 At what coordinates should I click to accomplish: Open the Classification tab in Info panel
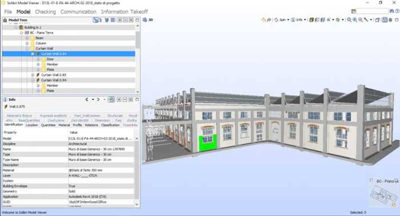pyautogui.click(x=110, y=125)
